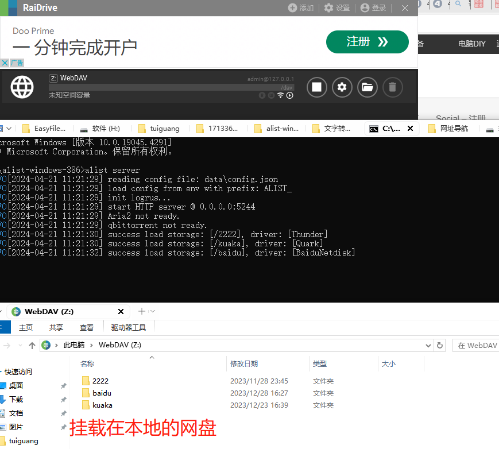Expand the tab list dropdown arrow at left
The width and height of the screenshot is (499, 449).
(9, 128)
